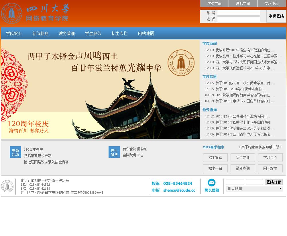Click the 申诉 shensu@scude.cc email
This screenshot has width=287, height=236.
174,190
